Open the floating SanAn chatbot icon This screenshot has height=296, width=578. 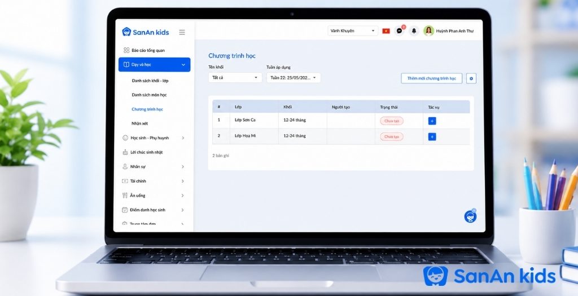(x=470, y=217)
